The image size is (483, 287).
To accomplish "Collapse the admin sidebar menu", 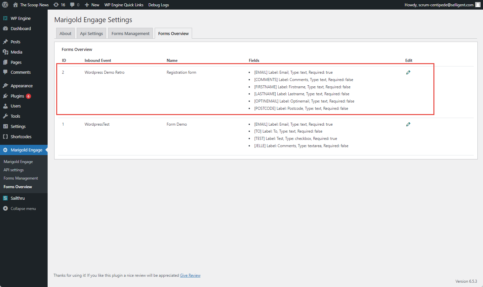I will pos(23,209).
